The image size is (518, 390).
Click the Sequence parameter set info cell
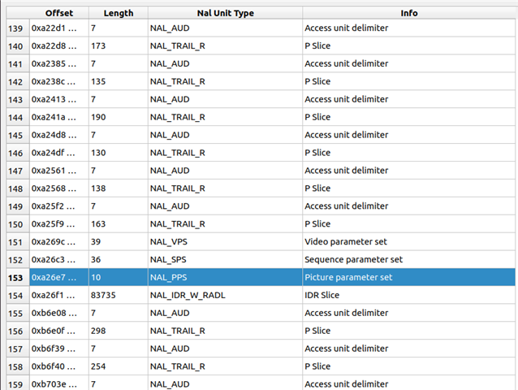point(409,259)
